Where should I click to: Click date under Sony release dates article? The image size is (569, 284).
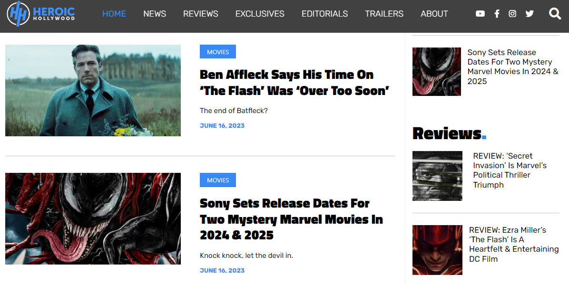coord(222,271)
